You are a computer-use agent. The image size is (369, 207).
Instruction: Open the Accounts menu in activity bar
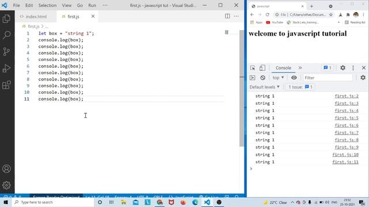coord(6,168)
